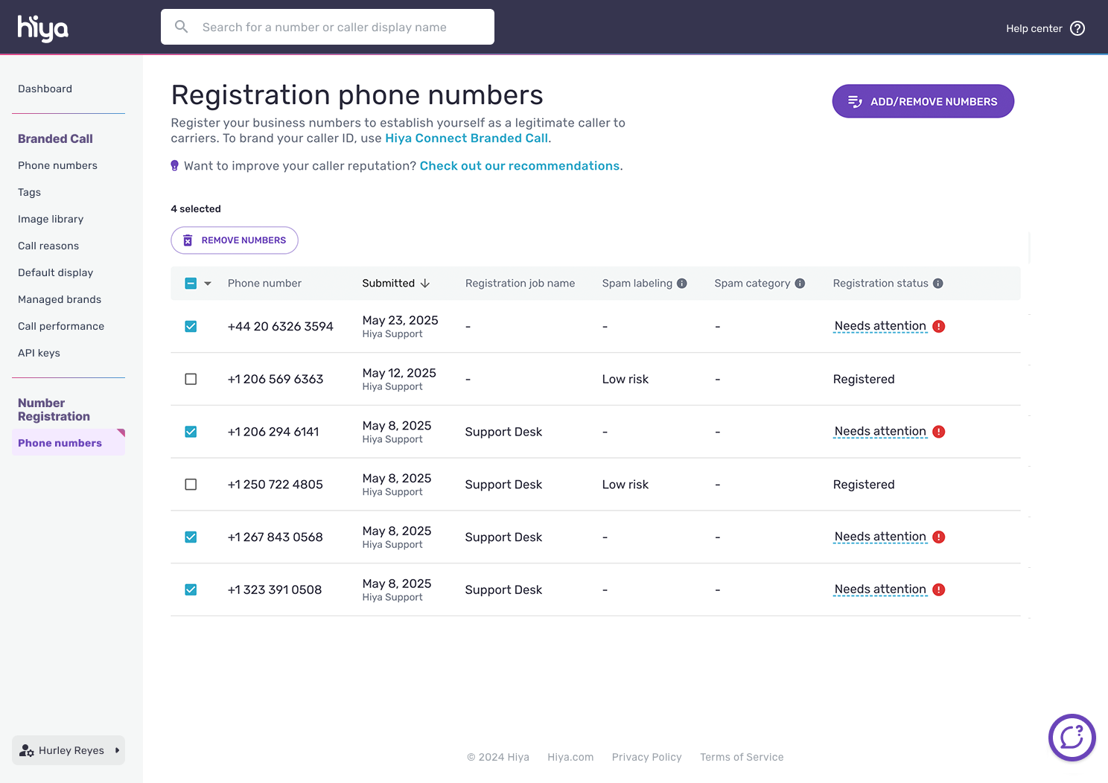Open the Help center question mark icon
Viewport: 1108px width, 783px height.
[1077, 28]
